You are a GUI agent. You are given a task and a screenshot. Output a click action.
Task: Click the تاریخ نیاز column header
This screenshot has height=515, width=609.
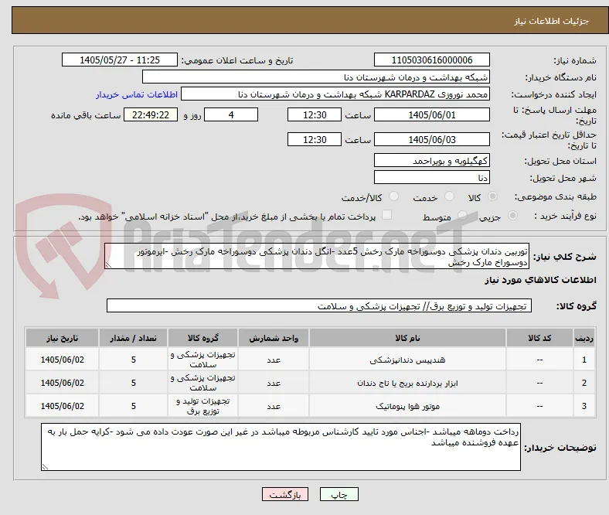[x=62, y=338]
